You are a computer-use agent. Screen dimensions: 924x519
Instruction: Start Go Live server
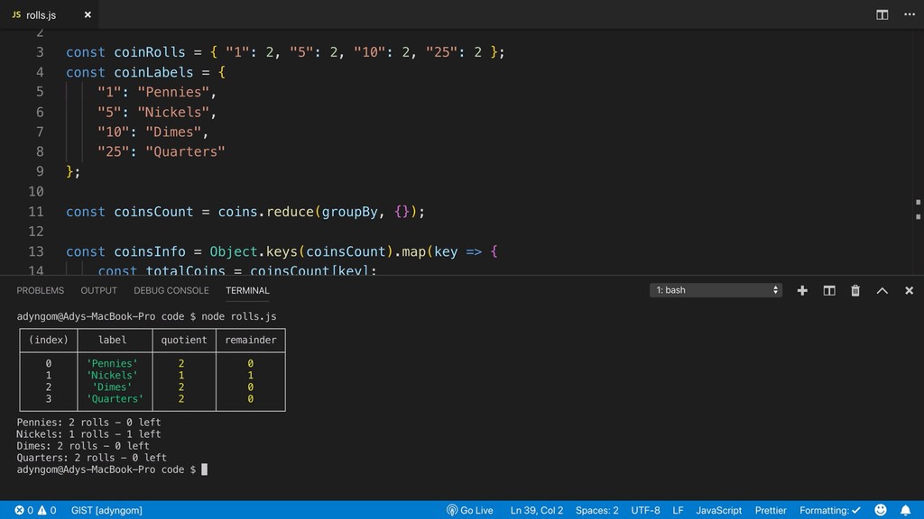(x=469, y=510)
